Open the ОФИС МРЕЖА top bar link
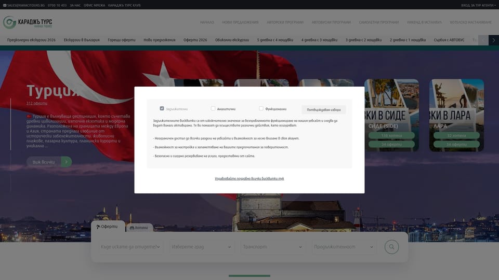 pos(94,5)
